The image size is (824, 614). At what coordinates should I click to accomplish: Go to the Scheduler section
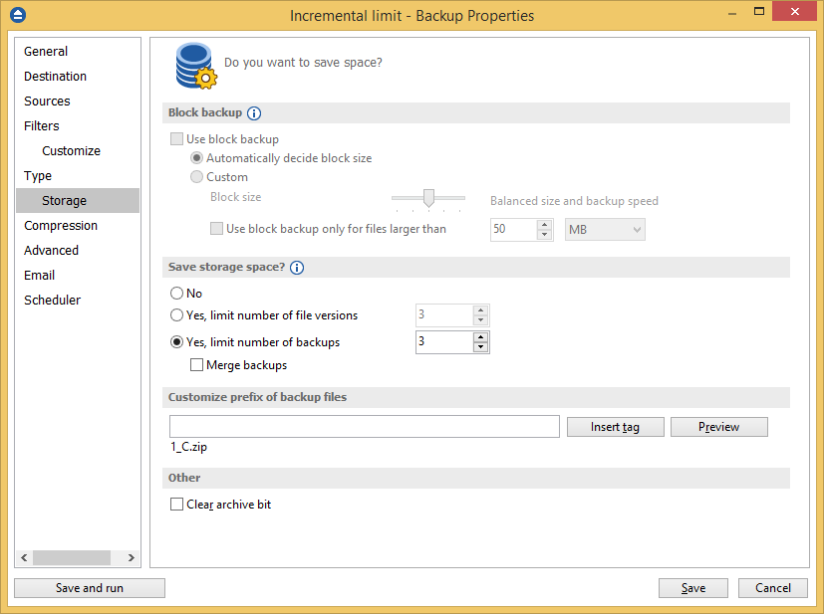pyautogui.click(x=52, y=301)
